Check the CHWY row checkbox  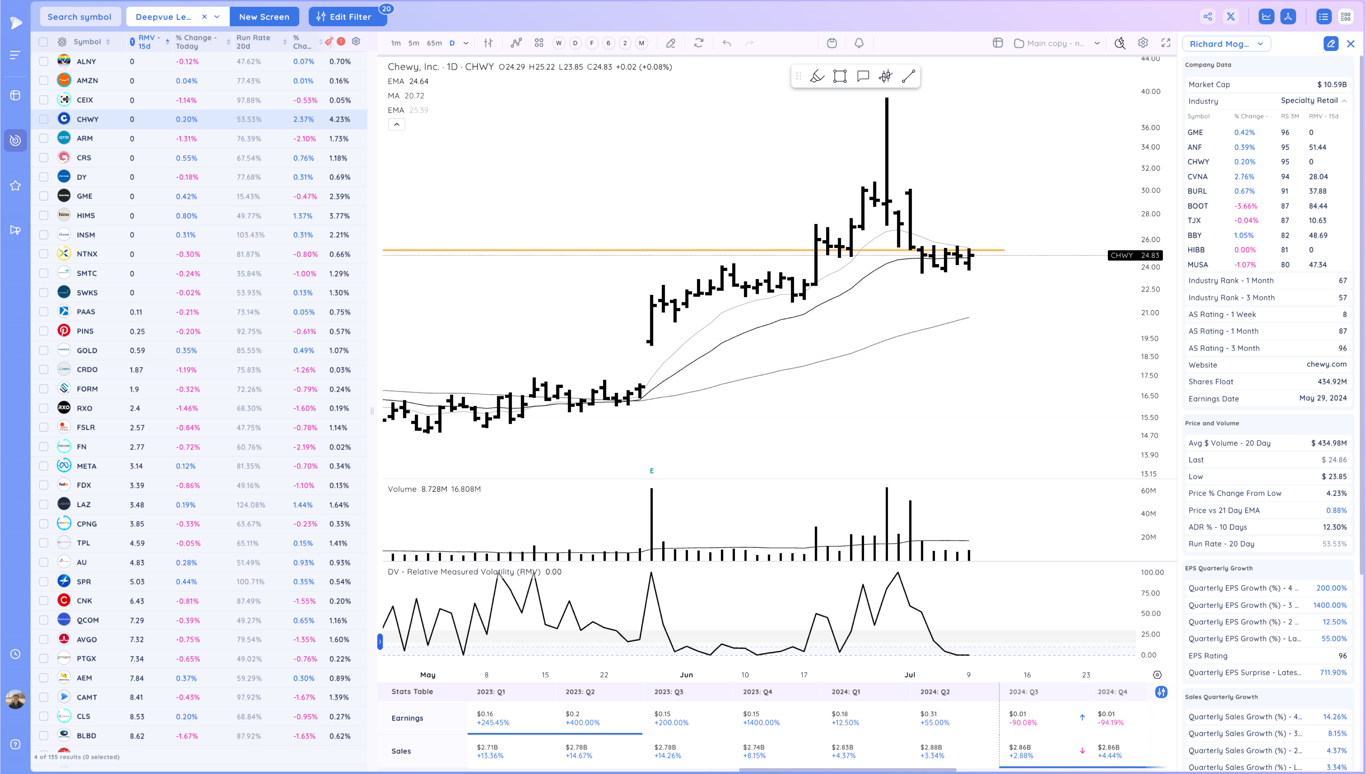(x=44, y=119)
